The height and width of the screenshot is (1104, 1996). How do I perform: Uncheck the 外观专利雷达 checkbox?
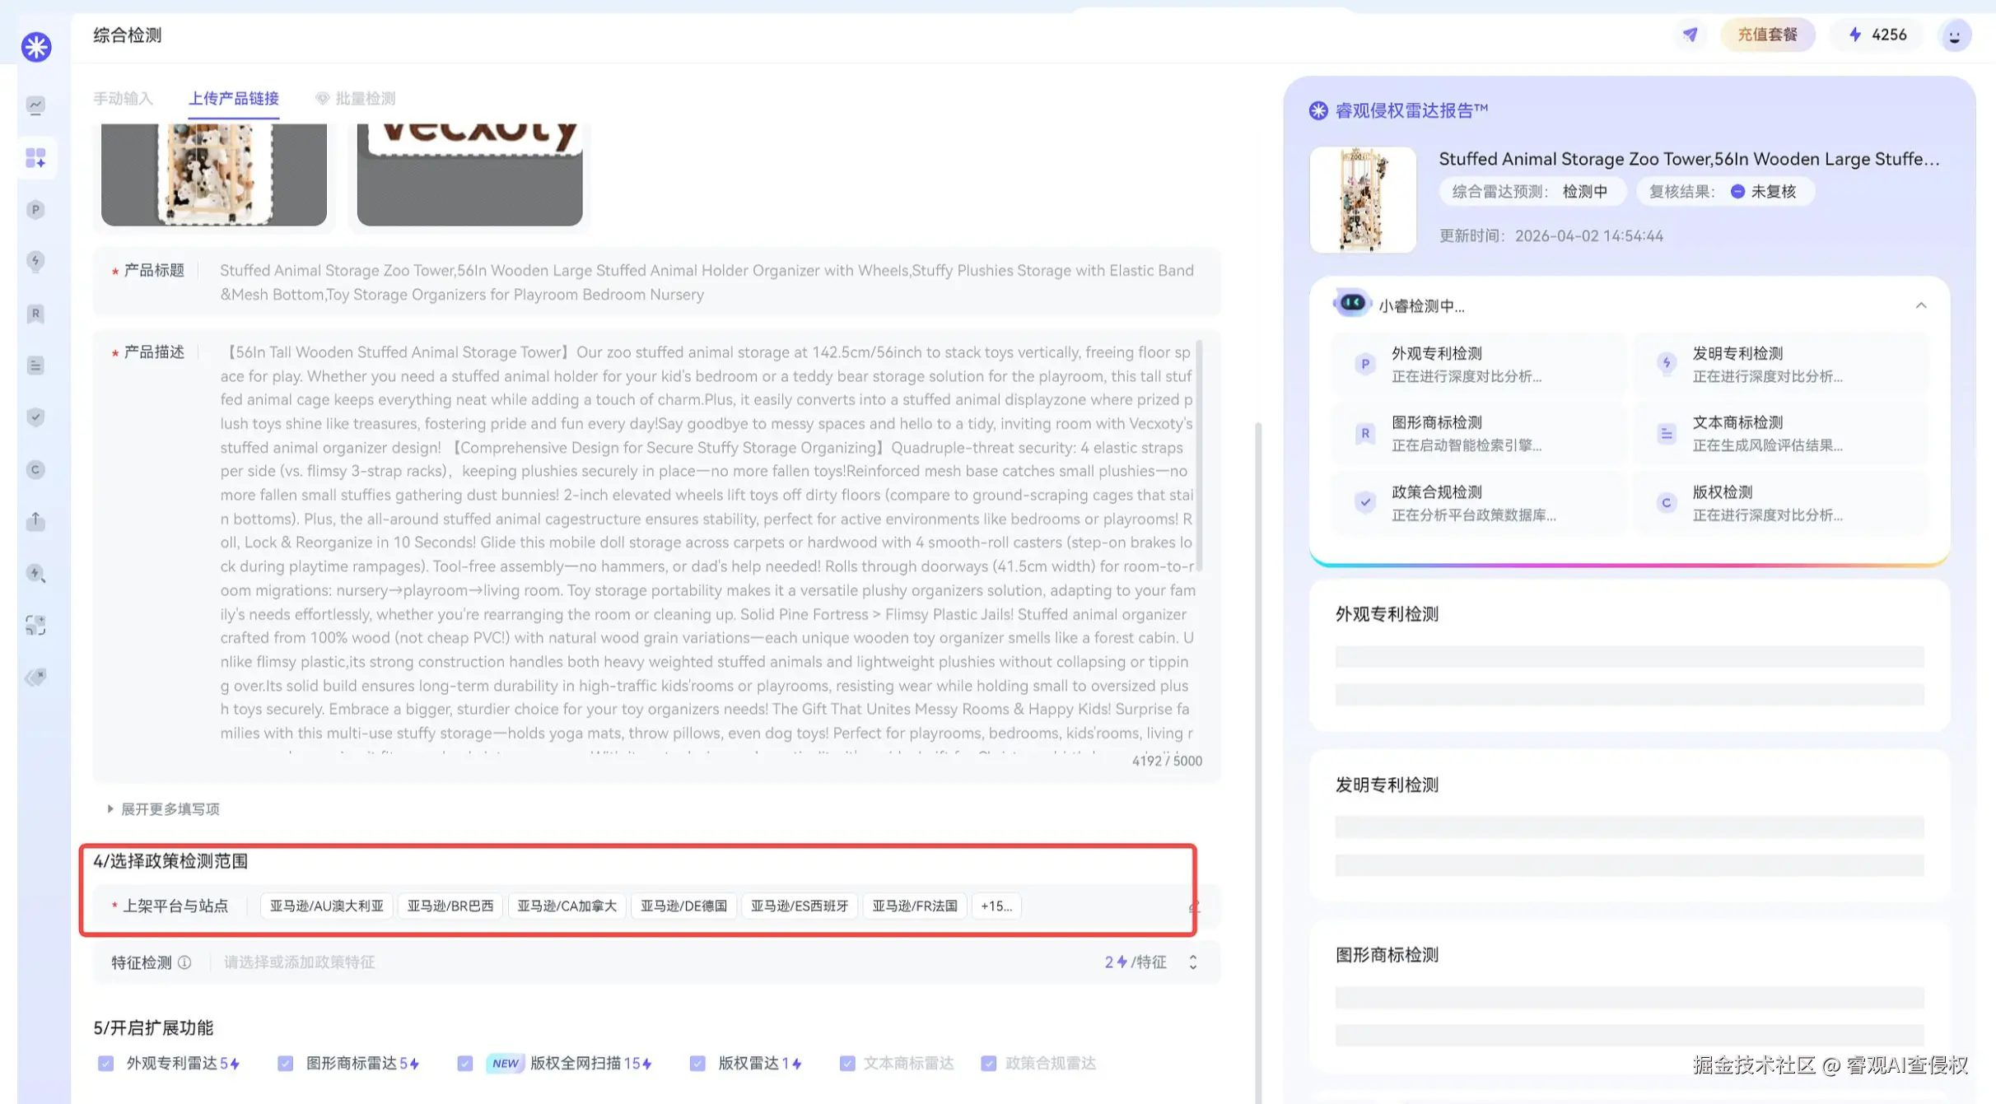(x=105, y=1063)
